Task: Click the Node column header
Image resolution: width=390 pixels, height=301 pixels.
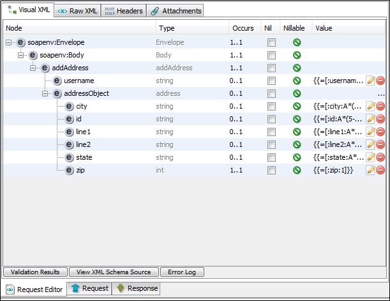Action: pos(80,28)
